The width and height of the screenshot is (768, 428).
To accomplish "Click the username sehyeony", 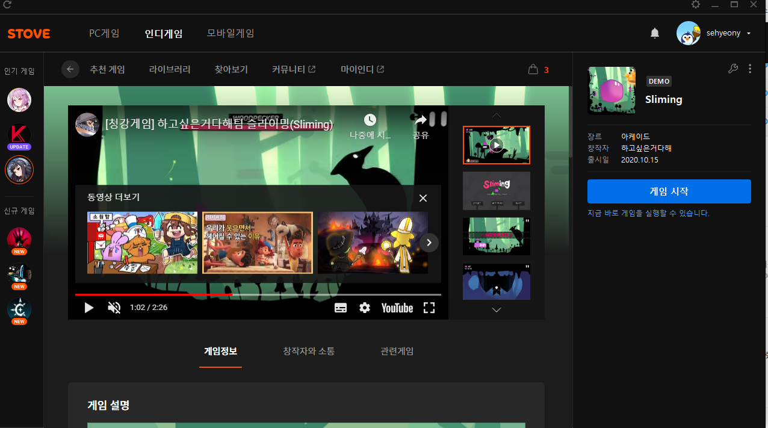I will (x=724, y=33).
